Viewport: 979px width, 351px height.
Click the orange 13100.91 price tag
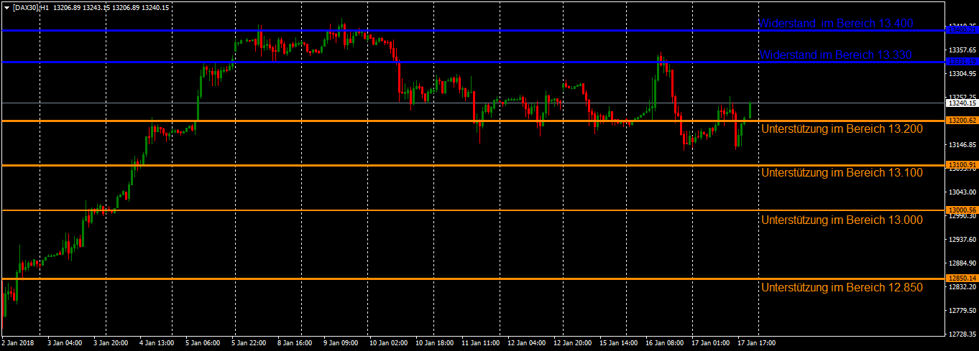pyautogui.click(x=962, y=165)
